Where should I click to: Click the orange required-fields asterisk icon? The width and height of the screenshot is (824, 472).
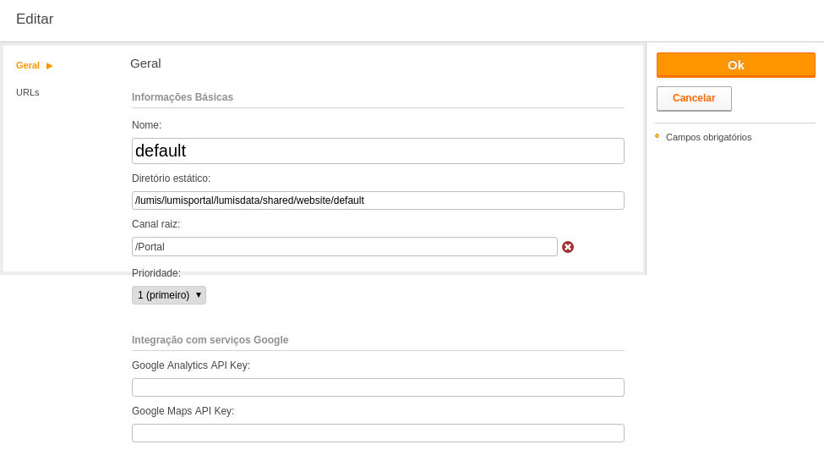point(657,136)
